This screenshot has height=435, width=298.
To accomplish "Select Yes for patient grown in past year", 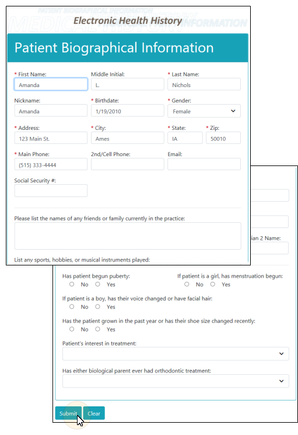I will coord(97,329).
